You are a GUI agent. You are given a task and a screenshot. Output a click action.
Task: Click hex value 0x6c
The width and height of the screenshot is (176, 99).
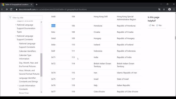pos(53,32)
